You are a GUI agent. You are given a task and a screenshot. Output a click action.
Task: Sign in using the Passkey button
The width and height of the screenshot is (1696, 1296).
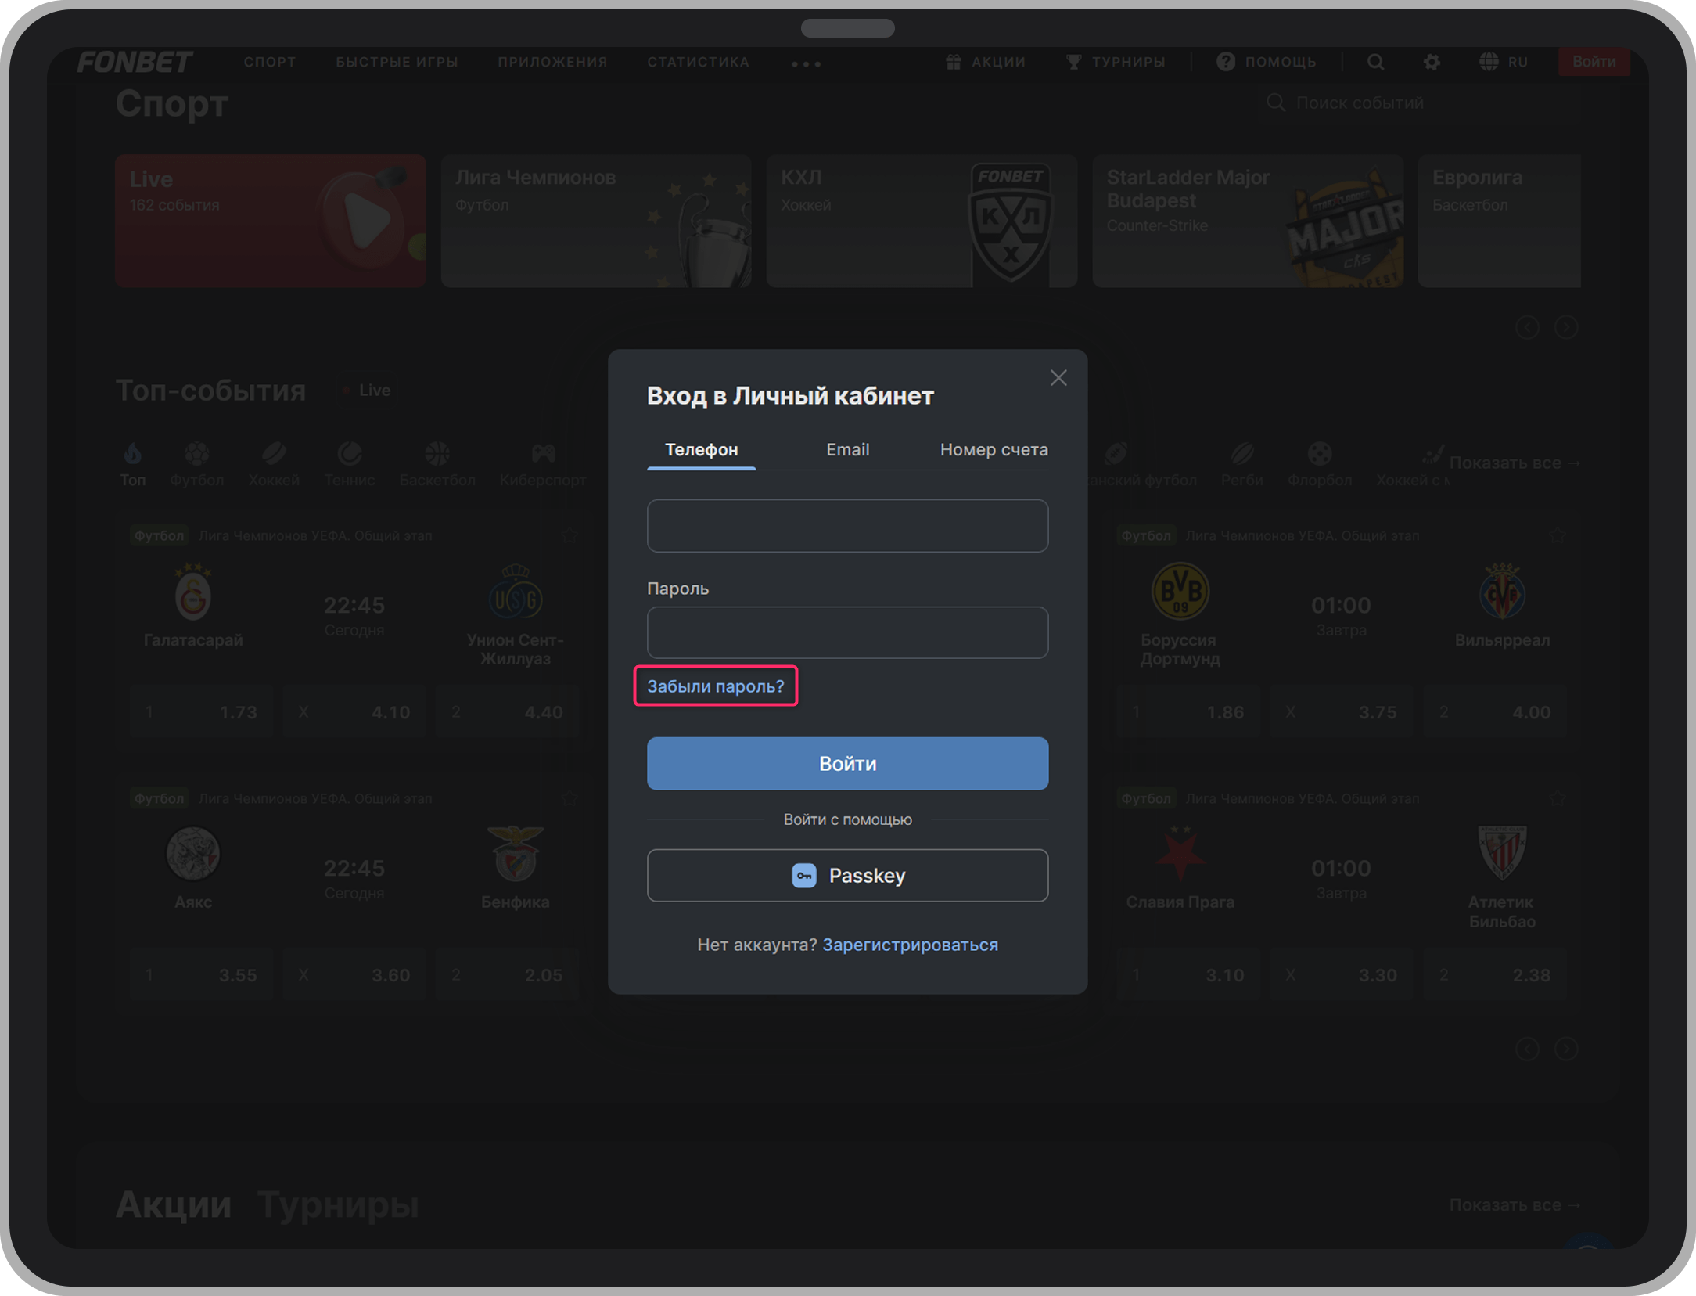tap(847, 876)
